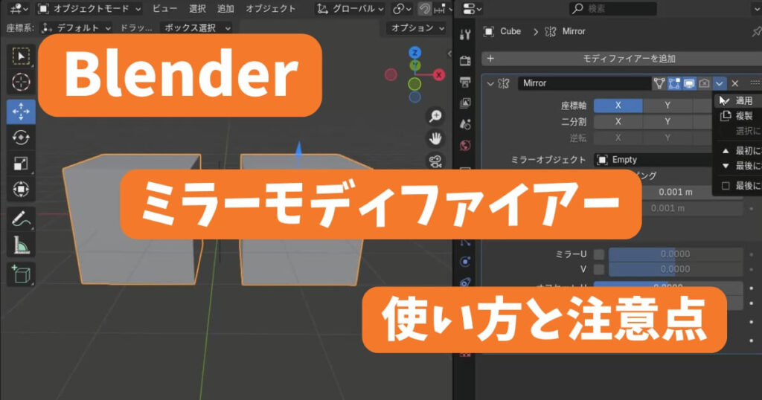This screenshot has height=400, width=762.
Task: Open the 追加 menu
Action: (x=225, y=9)
